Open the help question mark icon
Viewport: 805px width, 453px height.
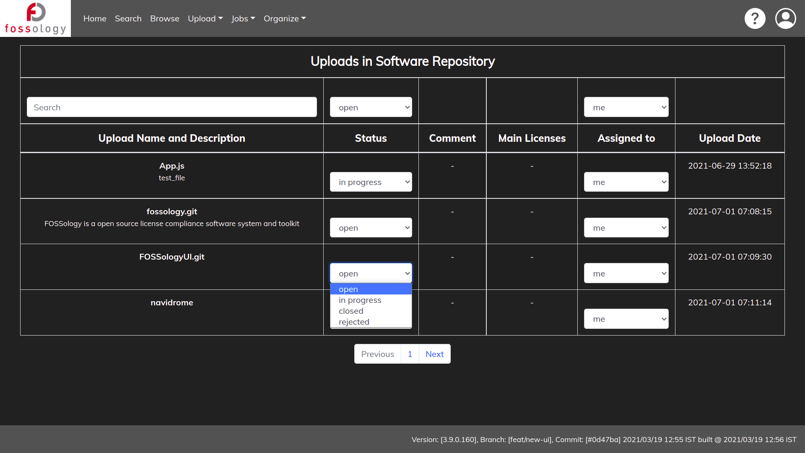coord(755,18)
